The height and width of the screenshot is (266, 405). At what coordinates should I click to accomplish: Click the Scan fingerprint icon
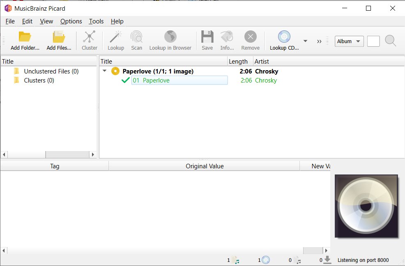pyautogui.click(x=136, y=37)
